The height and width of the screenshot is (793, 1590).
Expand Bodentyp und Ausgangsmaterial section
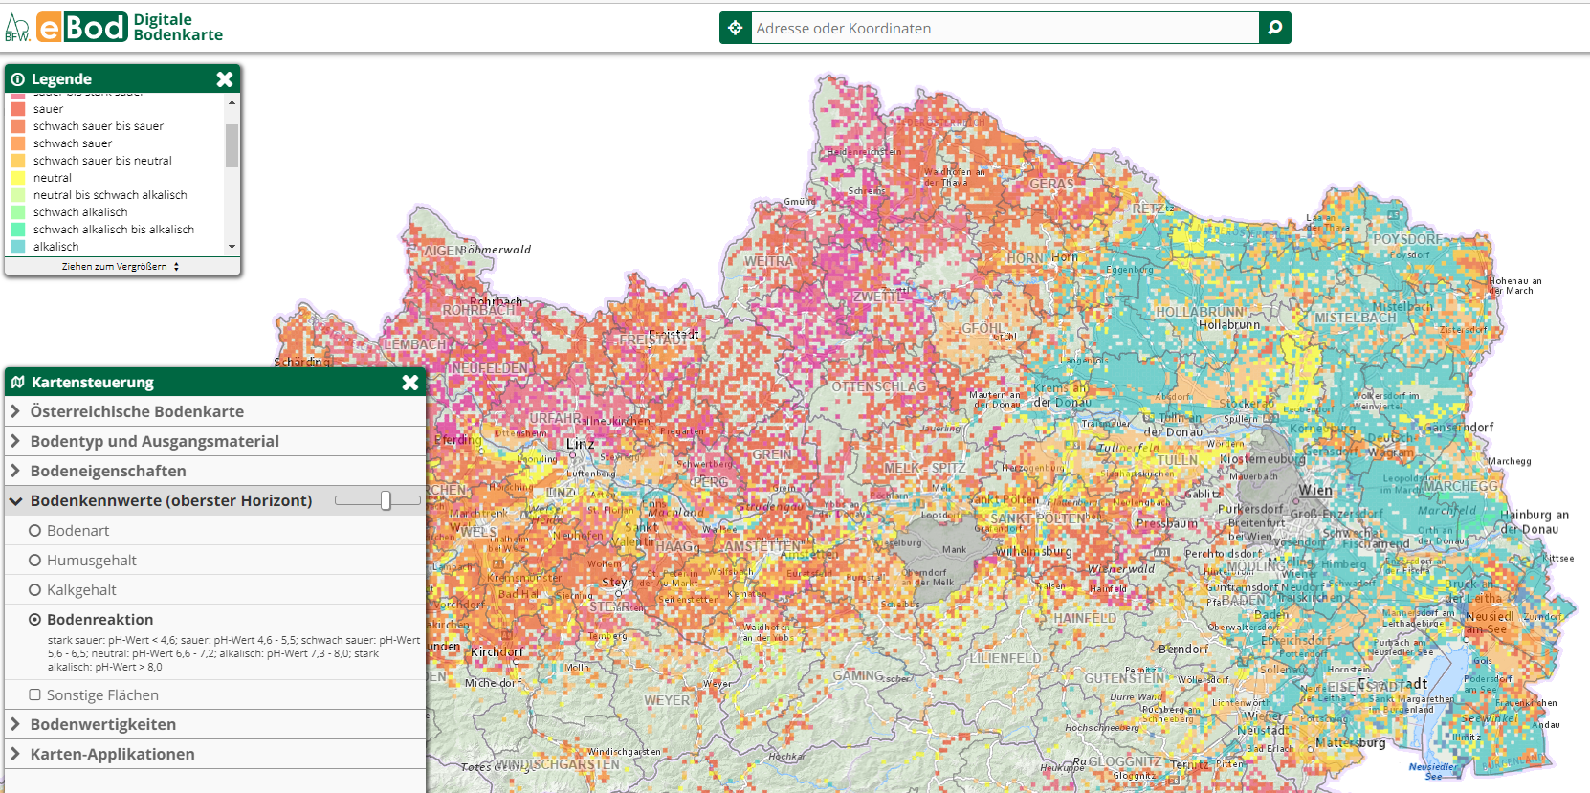(154, 442)
